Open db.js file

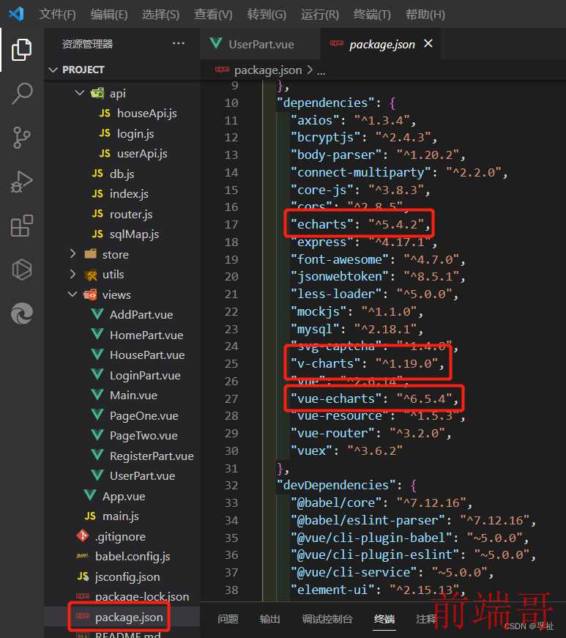(113, 174)
